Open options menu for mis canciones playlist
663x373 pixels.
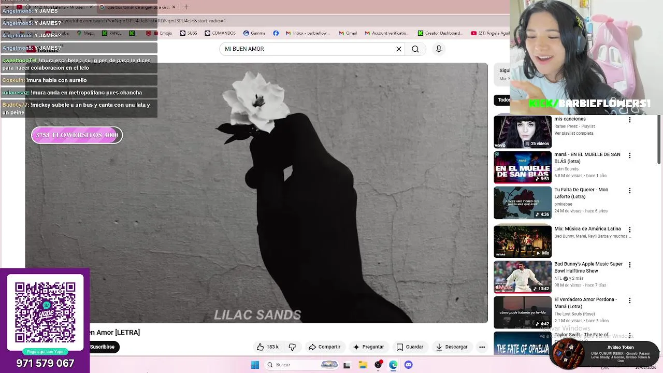pyautogui.click(x=630, y=120)
